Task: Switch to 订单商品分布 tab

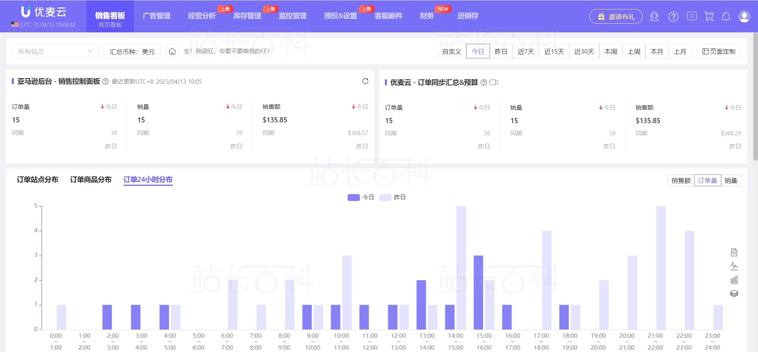Action: (x=91, y=180)
